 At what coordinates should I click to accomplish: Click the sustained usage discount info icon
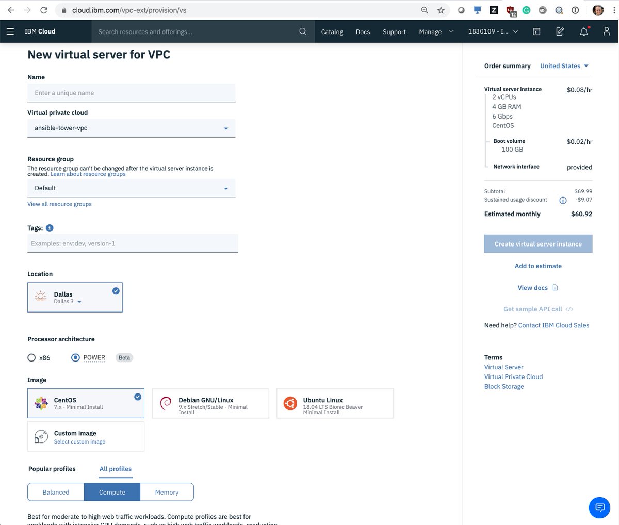(x=563, y=200)
